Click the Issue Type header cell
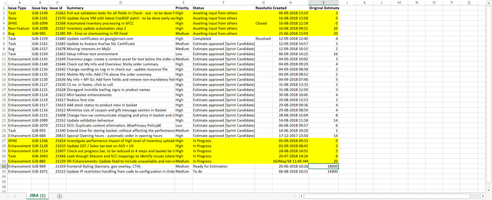This screenshot has width=492, height=200. pyautogui.click(x=19, y=7)
